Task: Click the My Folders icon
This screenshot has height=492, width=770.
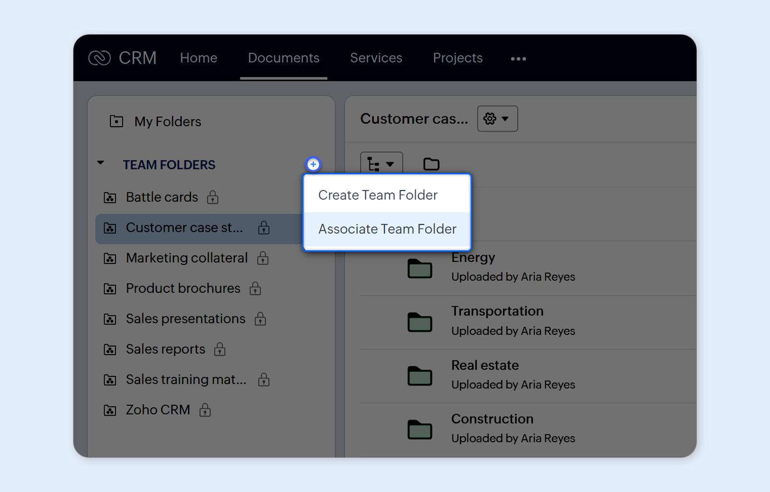Action: (116, 121)
